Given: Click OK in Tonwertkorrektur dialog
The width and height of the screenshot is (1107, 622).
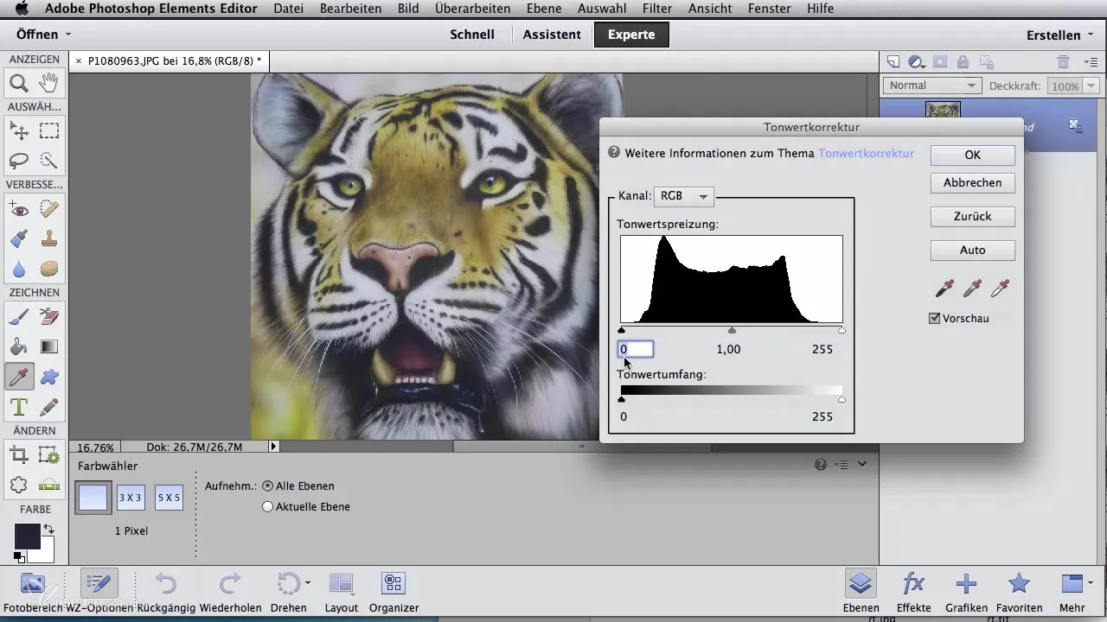Looking at the screenshot, I should pos(973,155).
